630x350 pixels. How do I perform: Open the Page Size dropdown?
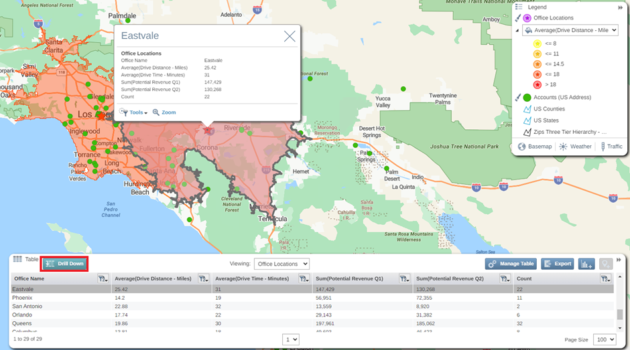[602, 339]
